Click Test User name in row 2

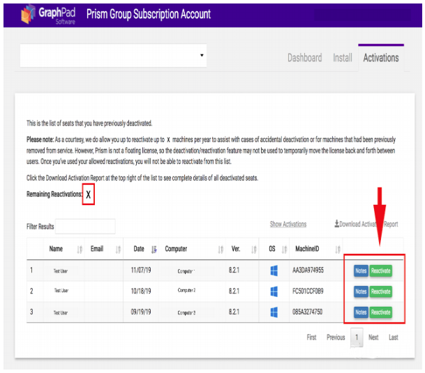[61, 290]
